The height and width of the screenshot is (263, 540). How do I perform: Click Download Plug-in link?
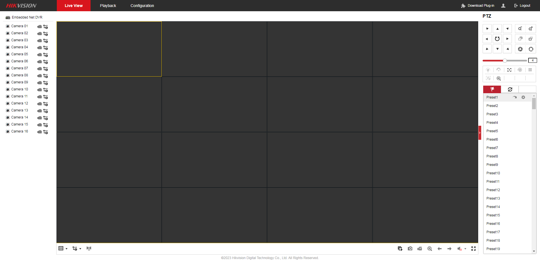pos(478,6)
